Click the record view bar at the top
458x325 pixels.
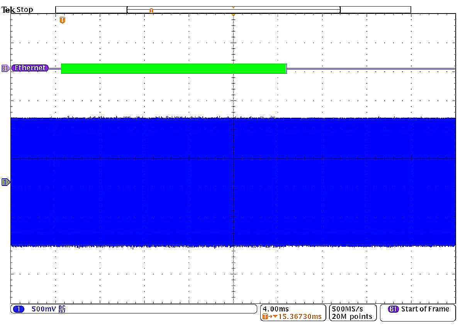[233, 10]
